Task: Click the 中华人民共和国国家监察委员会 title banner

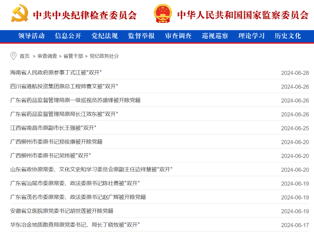Action: tap(243, 15)
